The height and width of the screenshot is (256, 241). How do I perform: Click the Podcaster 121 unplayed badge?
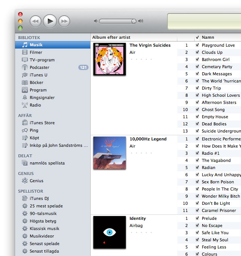click(x=83, y=67)
